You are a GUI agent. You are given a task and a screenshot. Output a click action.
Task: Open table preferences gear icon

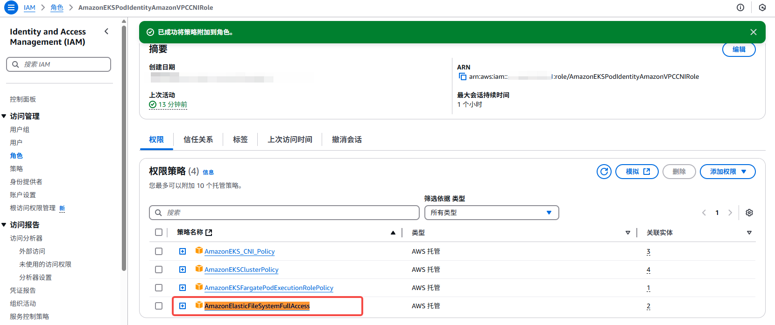pyautogui.click(x=749, y=213)
